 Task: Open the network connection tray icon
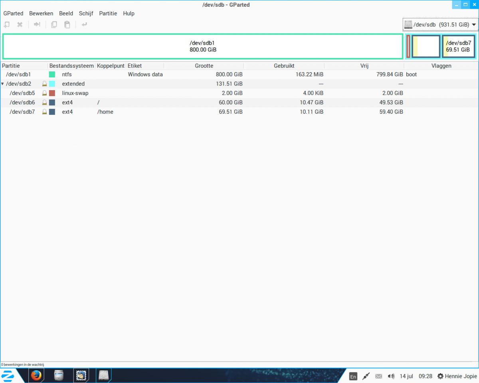point(366,376)
